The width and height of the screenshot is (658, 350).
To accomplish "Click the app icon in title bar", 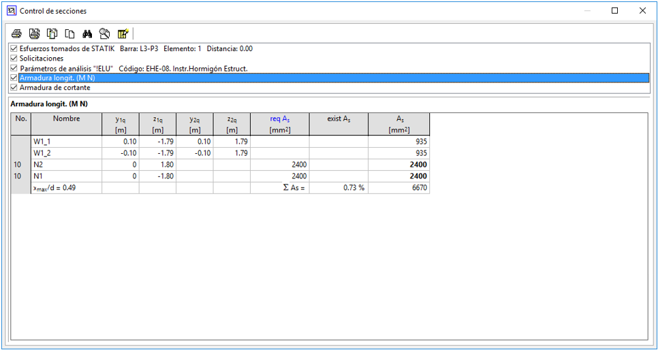I will click(x=10, y=11).
